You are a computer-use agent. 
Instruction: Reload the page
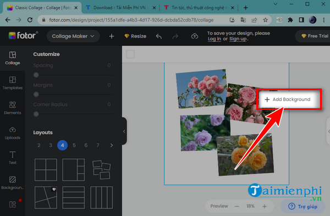coord(30,20)
